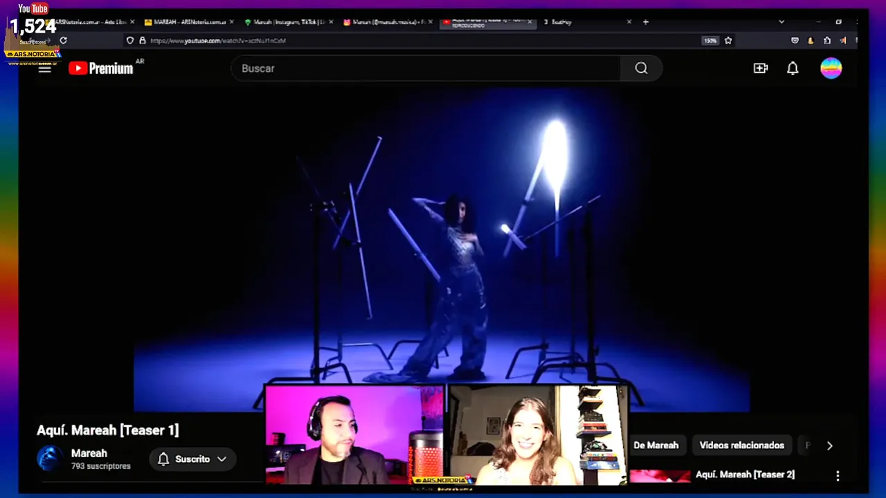Open the extensions puzzle icon

(x=827, y=41)
